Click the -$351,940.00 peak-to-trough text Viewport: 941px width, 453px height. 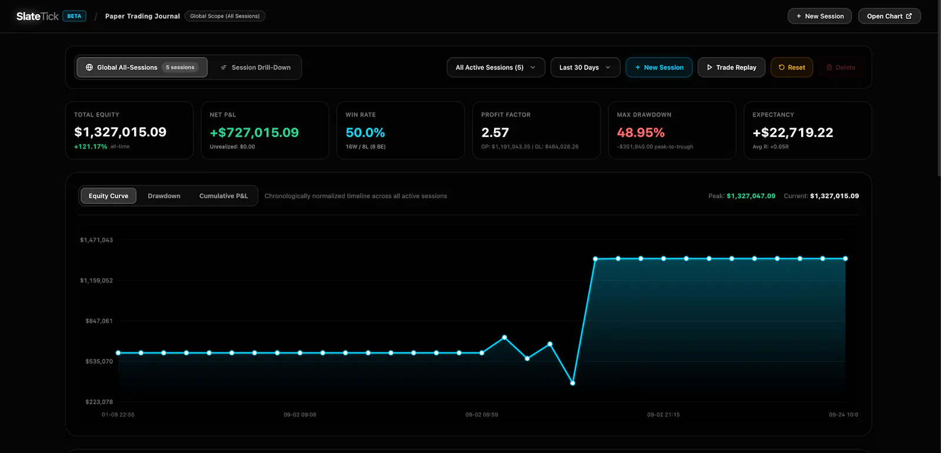pos(655,146)
